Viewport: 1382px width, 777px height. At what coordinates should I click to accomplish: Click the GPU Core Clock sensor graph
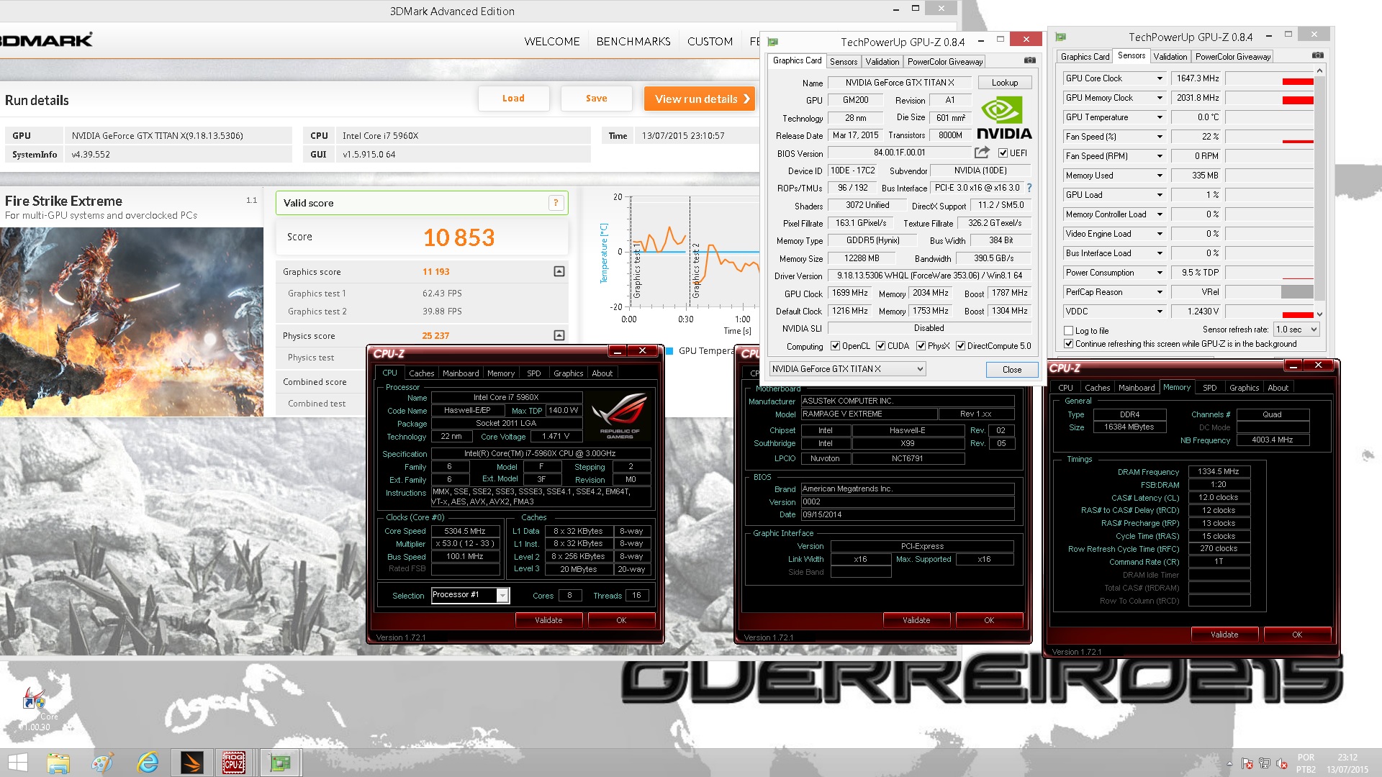1270,78
